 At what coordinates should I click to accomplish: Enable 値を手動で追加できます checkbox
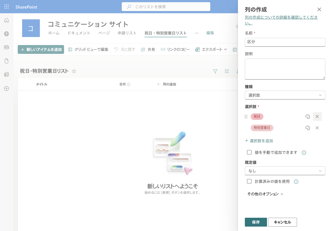[249, 152]
